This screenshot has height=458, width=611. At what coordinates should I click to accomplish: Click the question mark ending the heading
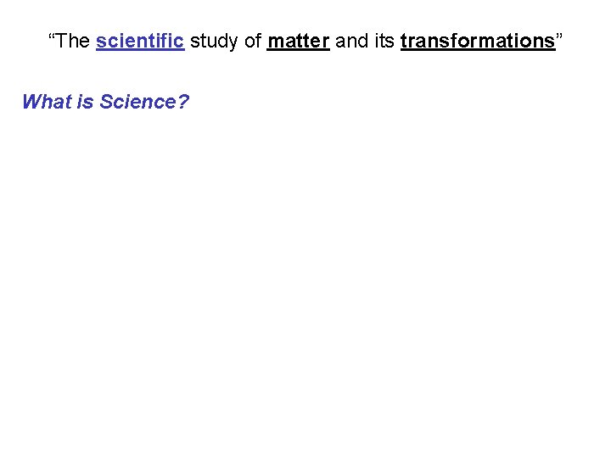(x=184, y=103)
